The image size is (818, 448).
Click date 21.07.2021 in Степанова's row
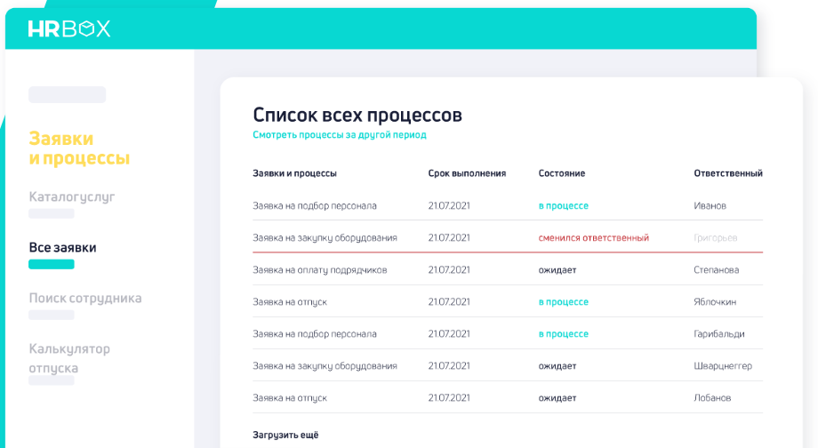[449, 269]
